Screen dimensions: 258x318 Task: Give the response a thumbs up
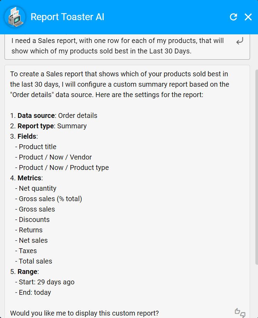click(x=238, y=311)
